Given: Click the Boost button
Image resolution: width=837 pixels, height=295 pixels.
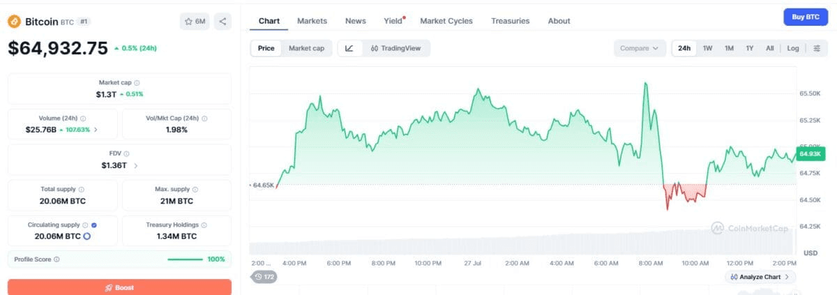Looking at the screenshot, I should 119,287.
